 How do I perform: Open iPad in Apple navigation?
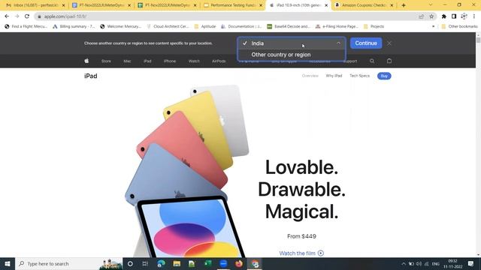[x=147, y=61]
